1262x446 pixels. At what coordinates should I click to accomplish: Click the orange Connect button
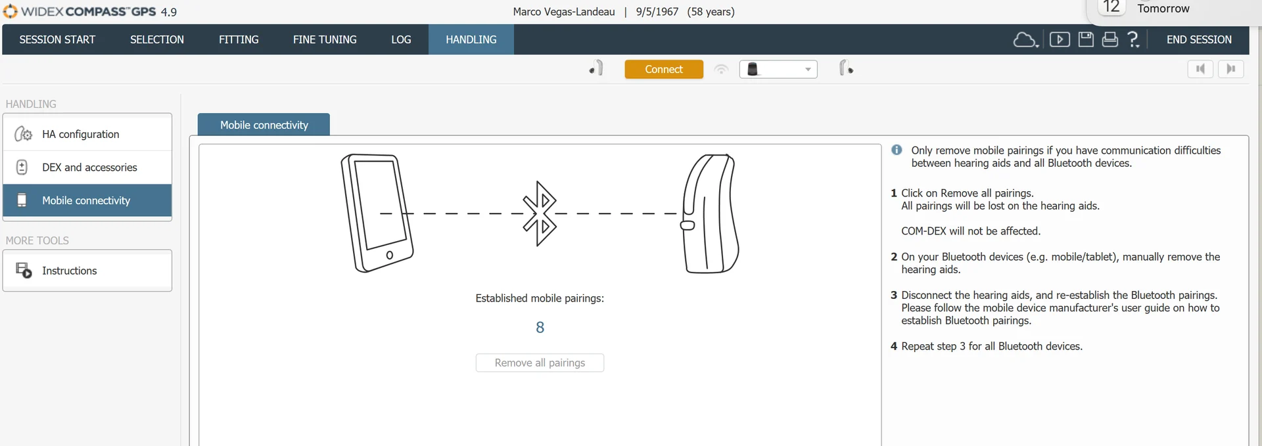[x=664, y=69]
